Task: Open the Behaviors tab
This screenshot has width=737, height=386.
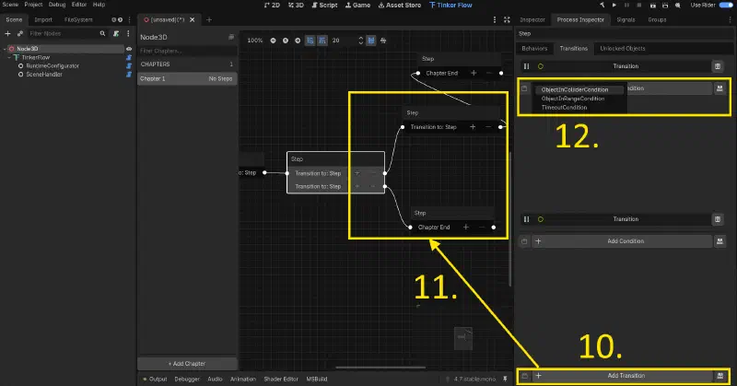Action: click(534, 49)
